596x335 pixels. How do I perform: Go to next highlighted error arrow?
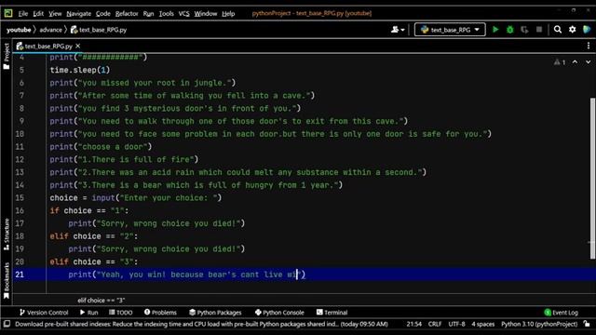pyautogui.click(x=588, y=62)
